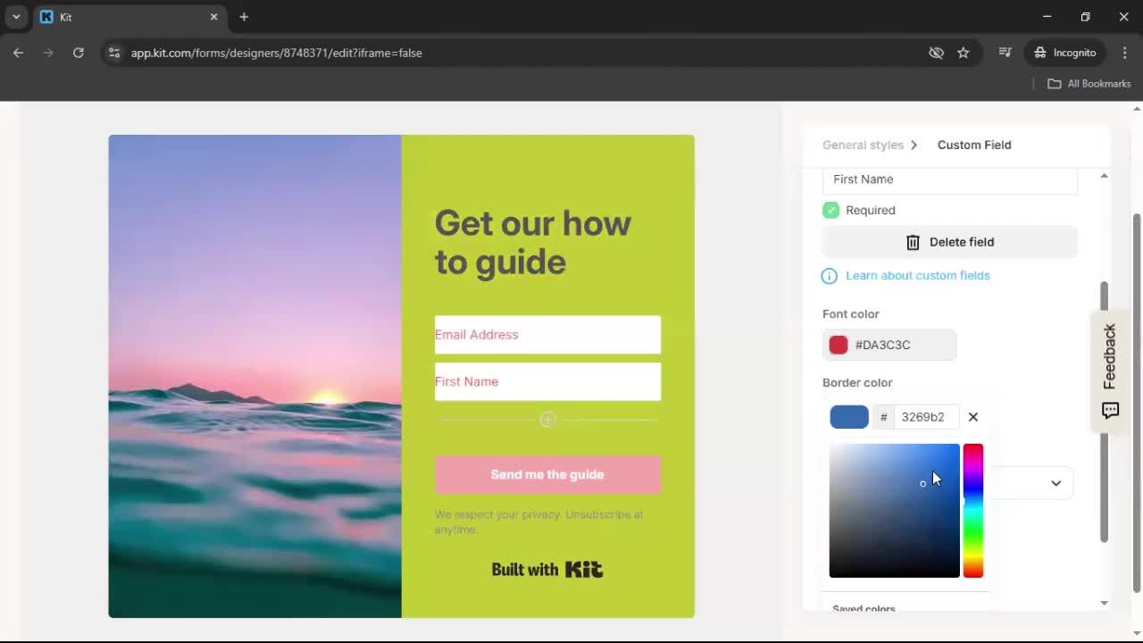Click the hex input showing 3269b2
The image size is (1143, 643).
pyautogui.click(x=924, y=416)
